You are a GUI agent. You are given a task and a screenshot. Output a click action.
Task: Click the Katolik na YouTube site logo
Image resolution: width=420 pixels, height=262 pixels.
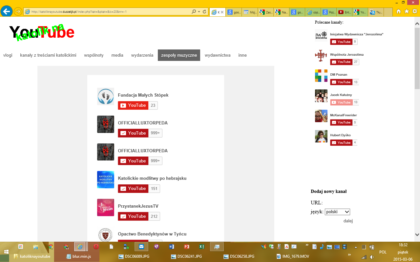tap(42, 32)
